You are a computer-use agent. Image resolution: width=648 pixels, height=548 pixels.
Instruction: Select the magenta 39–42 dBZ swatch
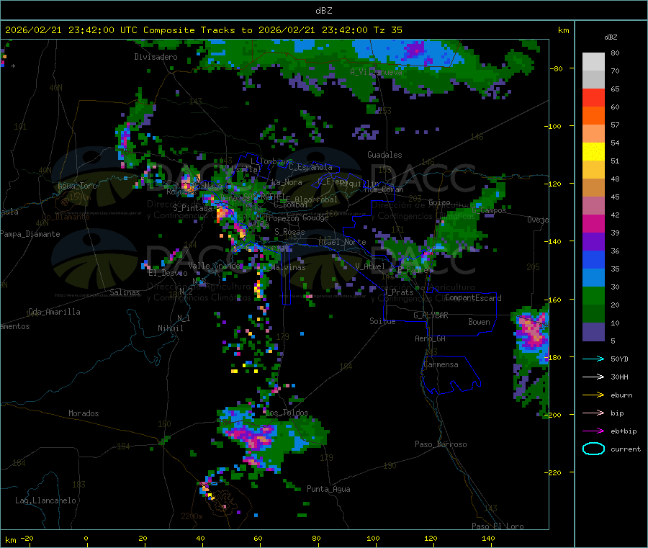pyautogui.click(x=593, y=223)
